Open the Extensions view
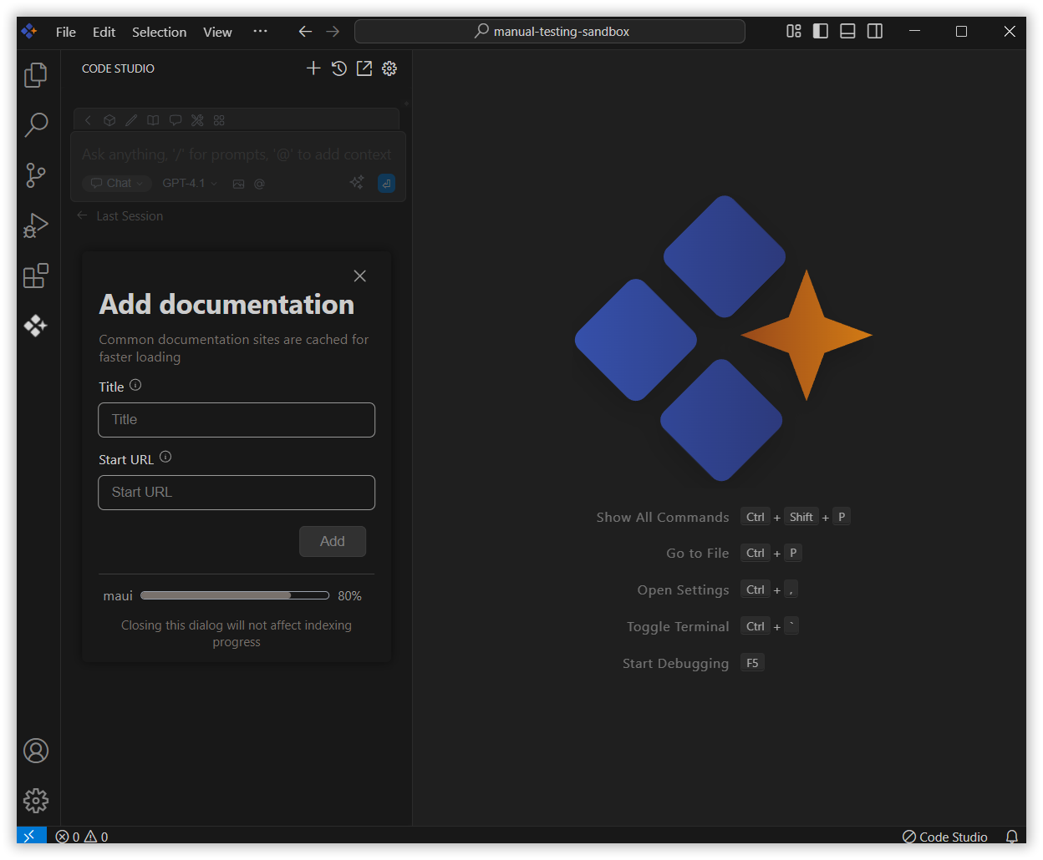This screenshot has height=860, width=1043. (36, 276)
